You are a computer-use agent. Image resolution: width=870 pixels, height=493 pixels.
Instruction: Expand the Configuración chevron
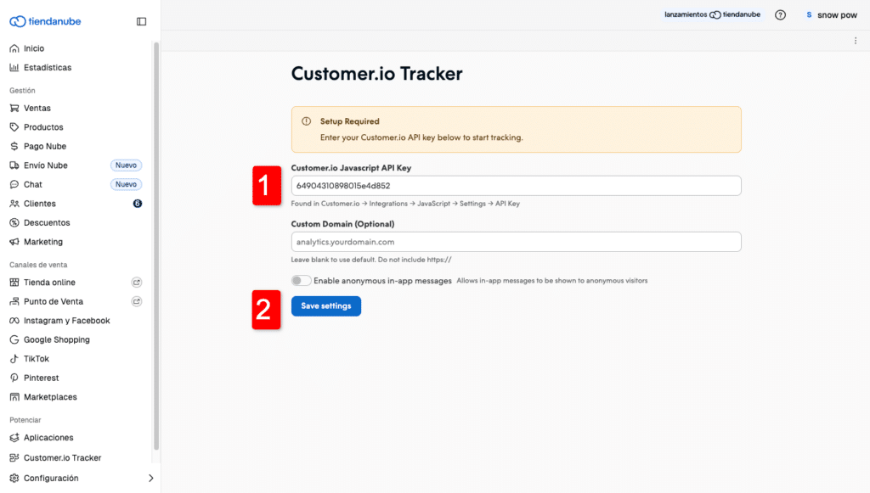(x=150, y=478)
